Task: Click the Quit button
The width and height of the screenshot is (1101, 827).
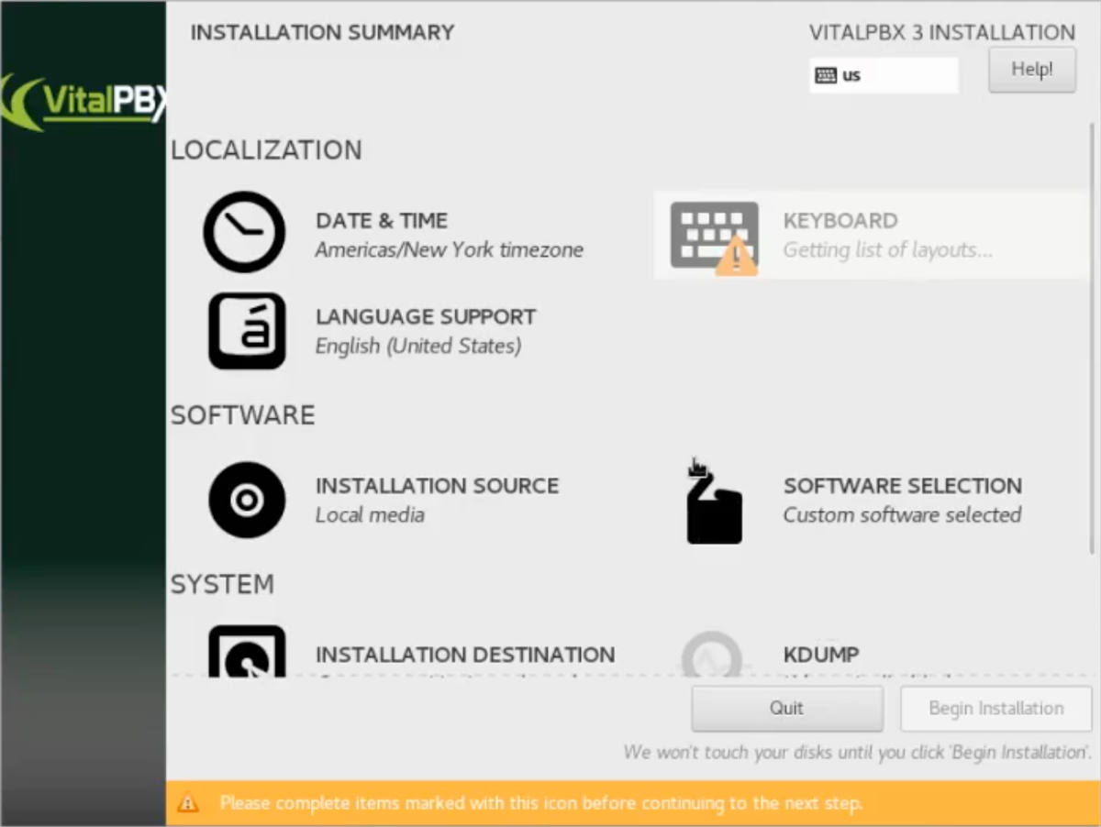Action: [x=787, y=708]
